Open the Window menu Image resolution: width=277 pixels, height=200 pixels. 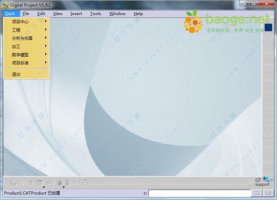click(117, 13)
